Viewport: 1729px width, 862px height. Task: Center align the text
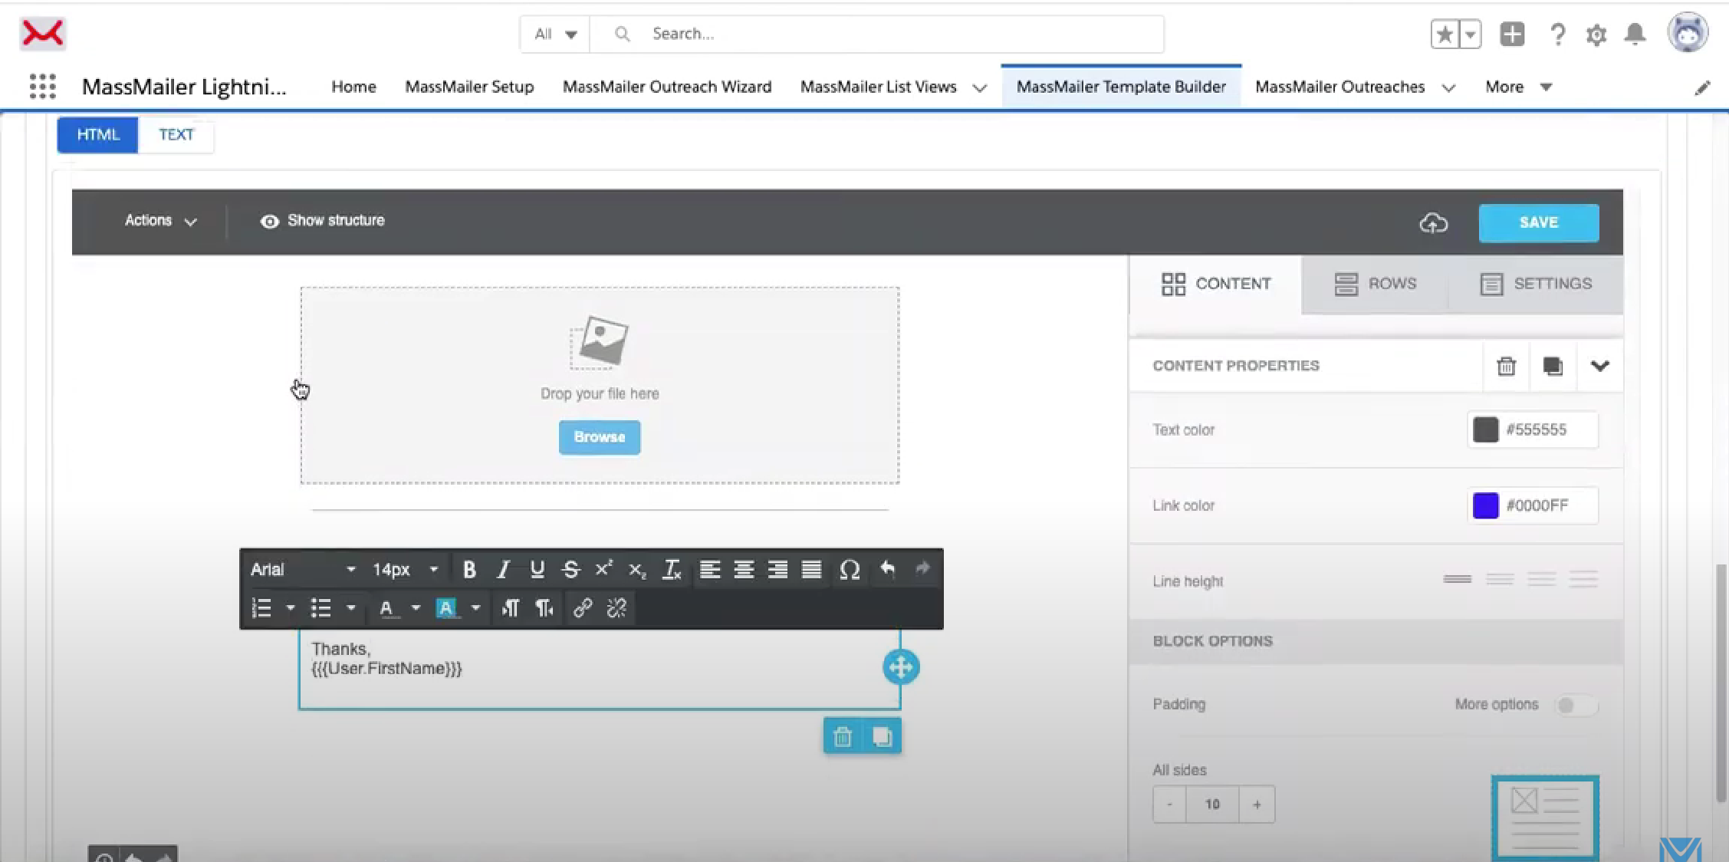(744, 570)
